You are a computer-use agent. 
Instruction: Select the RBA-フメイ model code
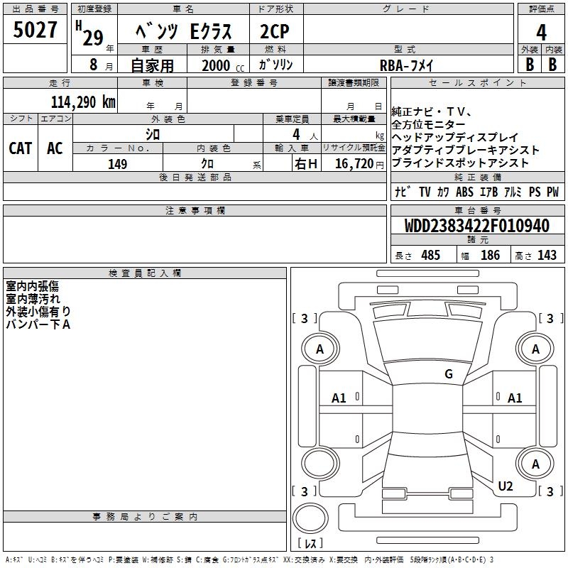click(x=407, y=65)
